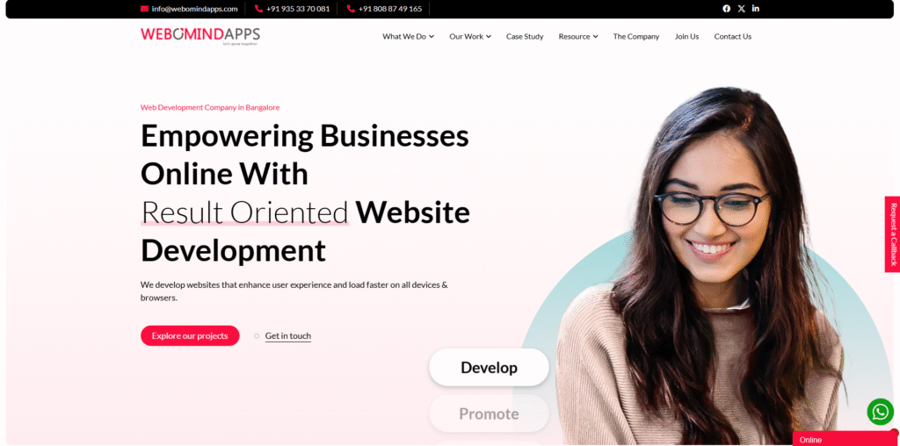Open the X (Twitter) social icon

(741, 9)
